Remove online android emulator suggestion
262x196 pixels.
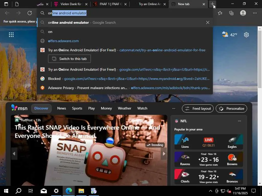pyautogui.click(x=208, y=22)
